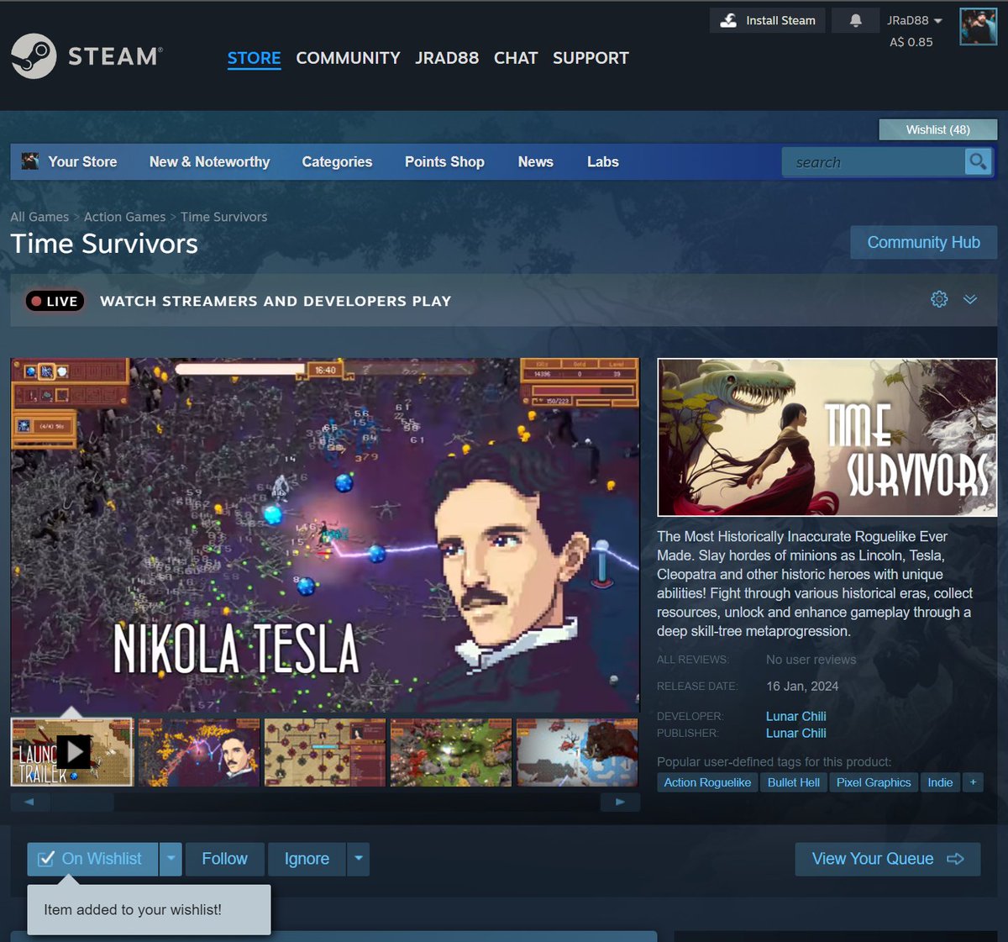The width and height of the screenshot is (1008, 942).
Task: Open the Points Shop tab
Action: 444,161
